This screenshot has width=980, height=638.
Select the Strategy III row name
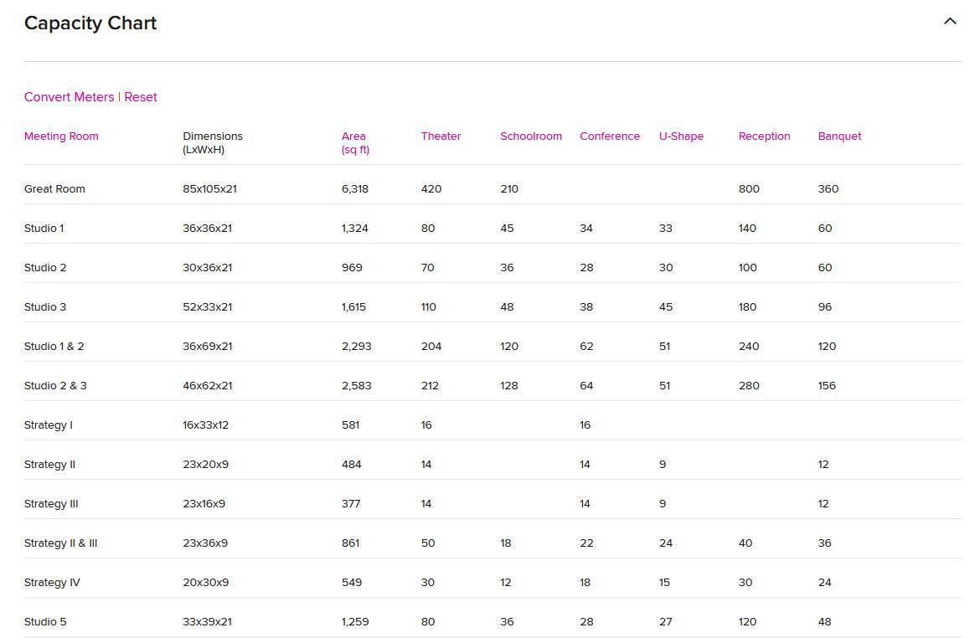coord(50,504)
